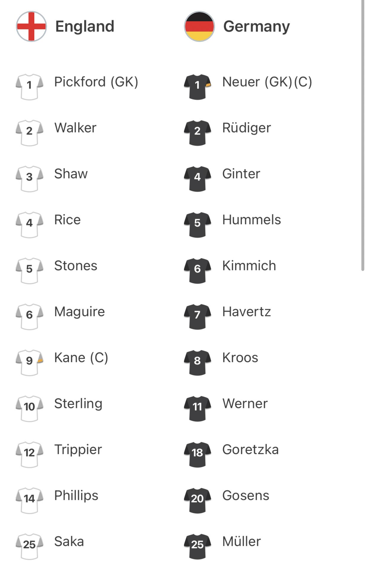Tap the Germany flag icon
367x566 pixels.
199,26
